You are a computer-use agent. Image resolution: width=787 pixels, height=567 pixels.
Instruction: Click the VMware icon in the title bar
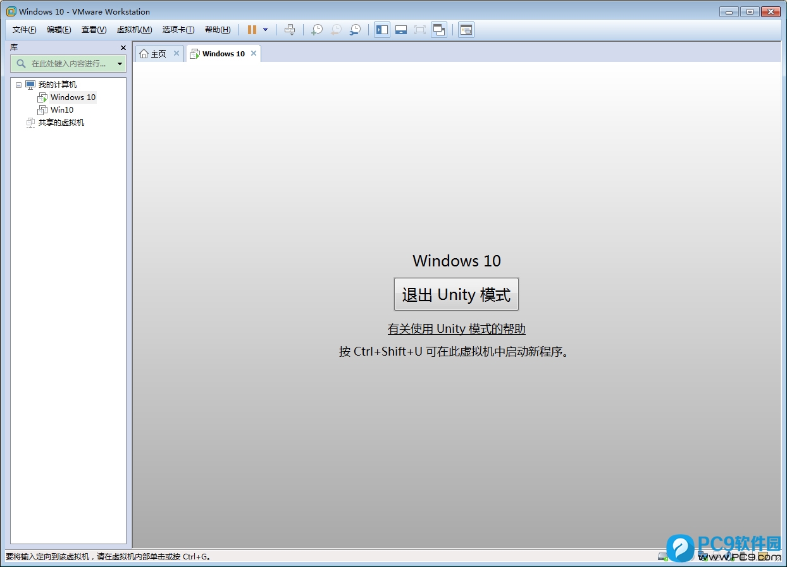(x=11, y=11)
